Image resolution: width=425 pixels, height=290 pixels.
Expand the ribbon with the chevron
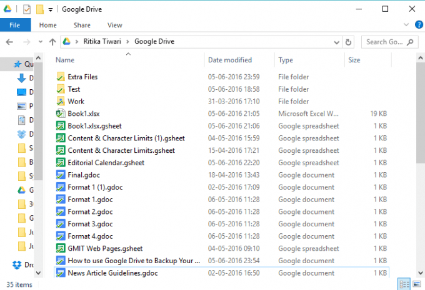[x=406, y=24]
